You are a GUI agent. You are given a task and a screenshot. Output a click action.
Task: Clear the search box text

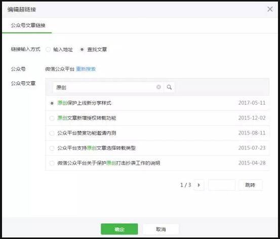click(158, 87)
